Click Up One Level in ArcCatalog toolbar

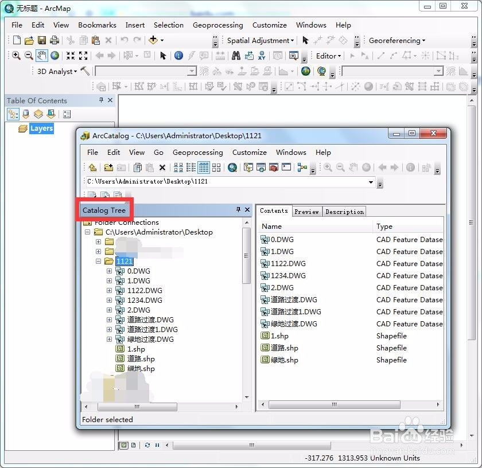[92, 167]
